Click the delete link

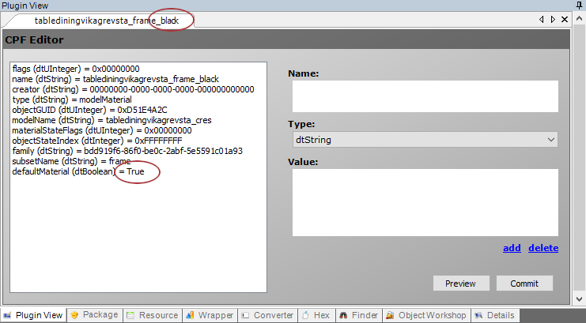click(x=543, y=248)
